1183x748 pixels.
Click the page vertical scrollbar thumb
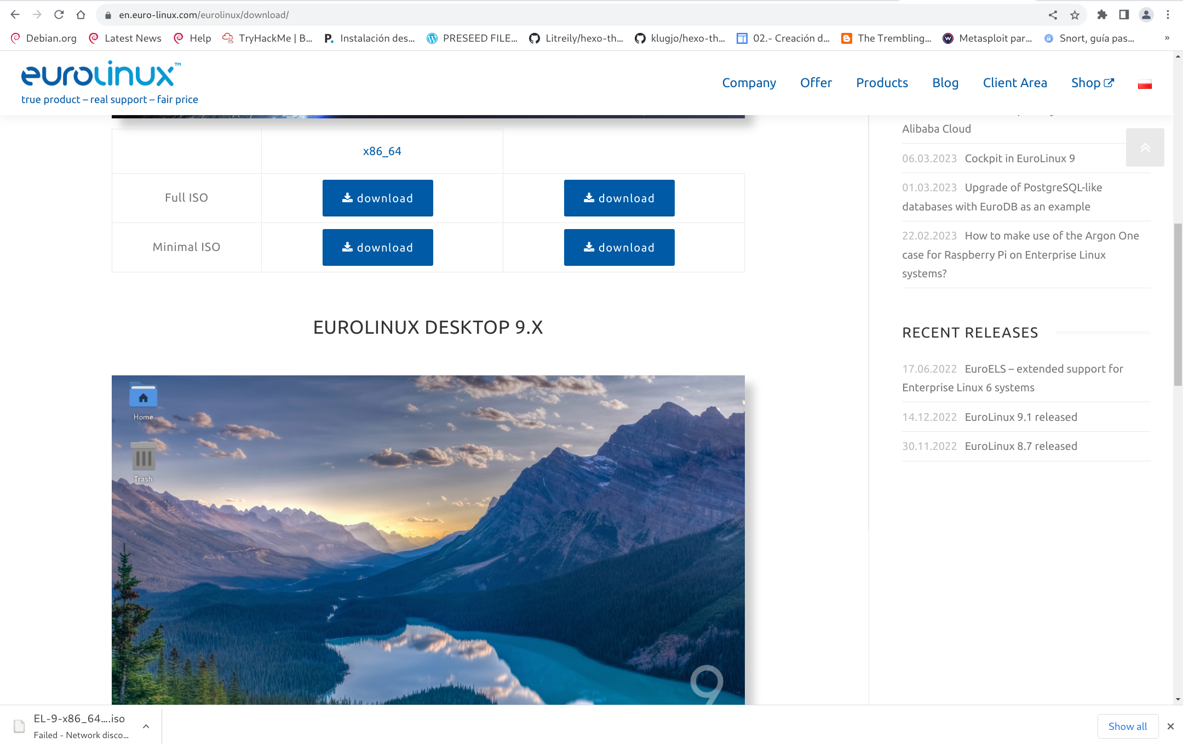coord(1178,304)
